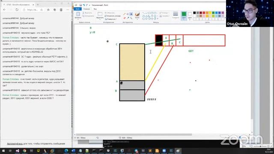Click the browser Refresh icon
The width and height of the screenshot is (274, 154).
tap(17, 10)
